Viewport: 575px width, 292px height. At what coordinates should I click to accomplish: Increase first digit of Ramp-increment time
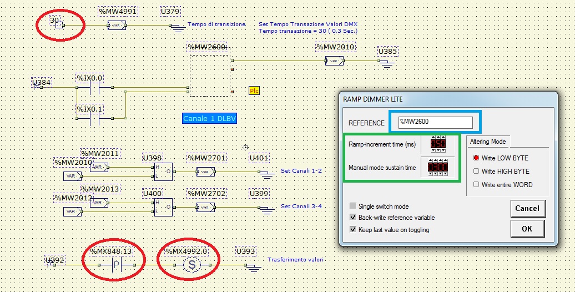coord(433,137)
